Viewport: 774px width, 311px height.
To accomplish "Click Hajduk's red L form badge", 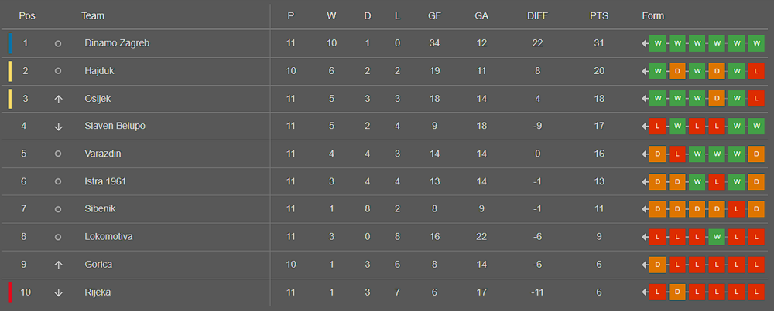I will tap(756, 71).
